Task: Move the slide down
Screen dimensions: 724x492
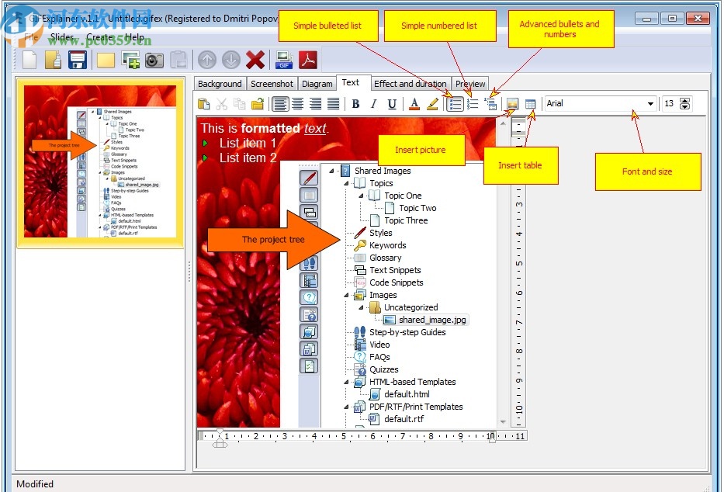Action: (231, 60)
